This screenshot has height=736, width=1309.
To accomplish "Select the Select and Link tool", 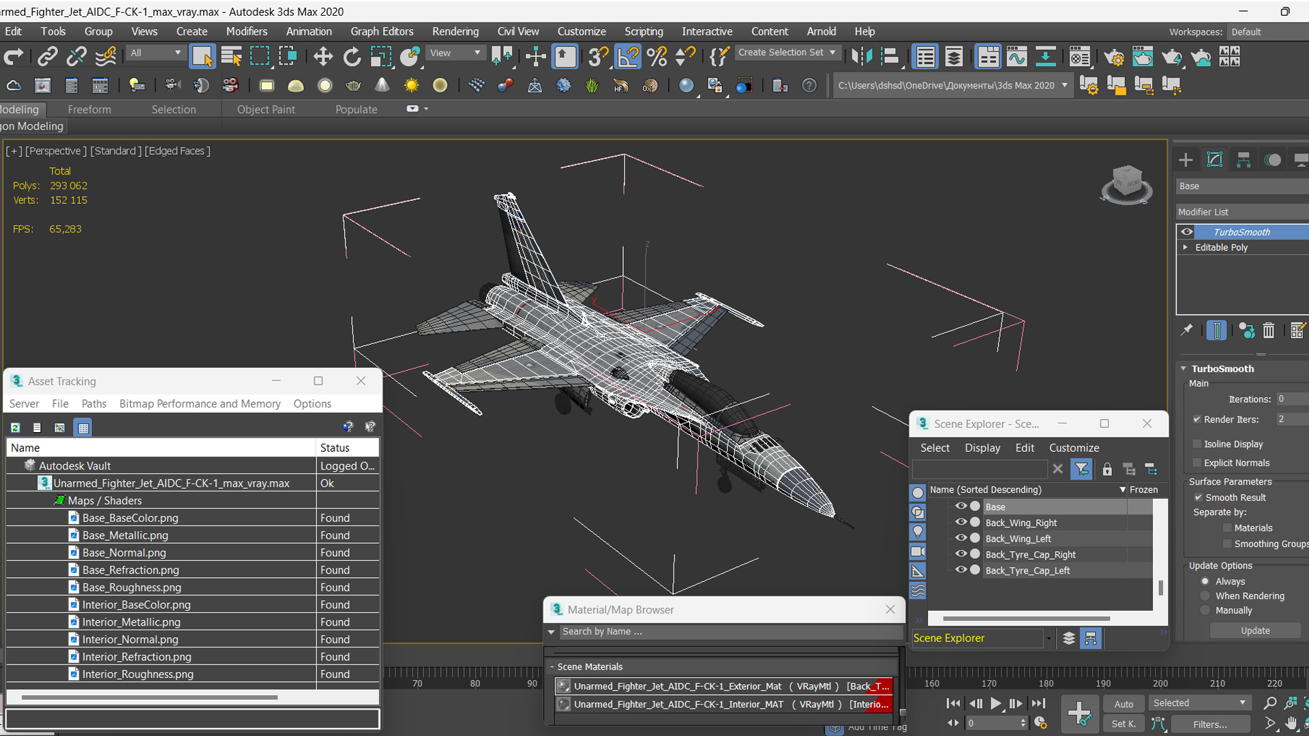I will [x=47, y=57].
